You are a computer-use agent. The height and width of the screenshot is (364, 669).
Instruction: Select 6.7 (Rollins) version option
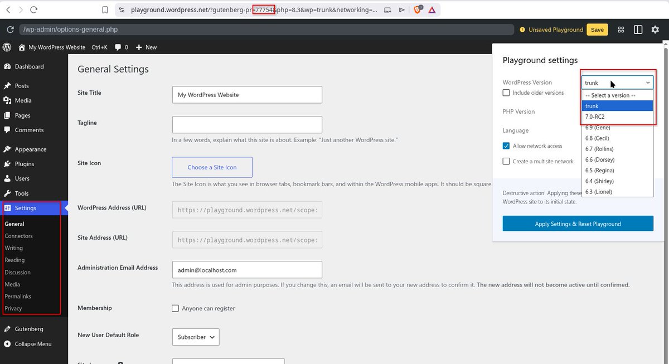[x=618, y=149]
